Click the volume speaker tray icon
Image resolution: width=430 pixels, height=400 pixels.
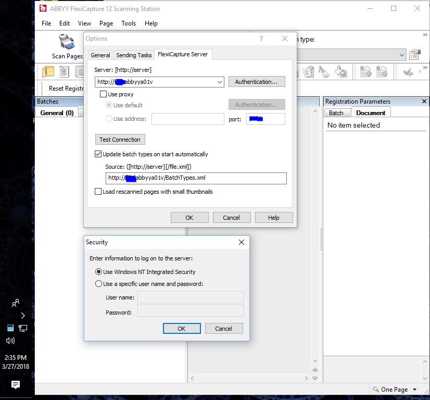tap(10, 341)
